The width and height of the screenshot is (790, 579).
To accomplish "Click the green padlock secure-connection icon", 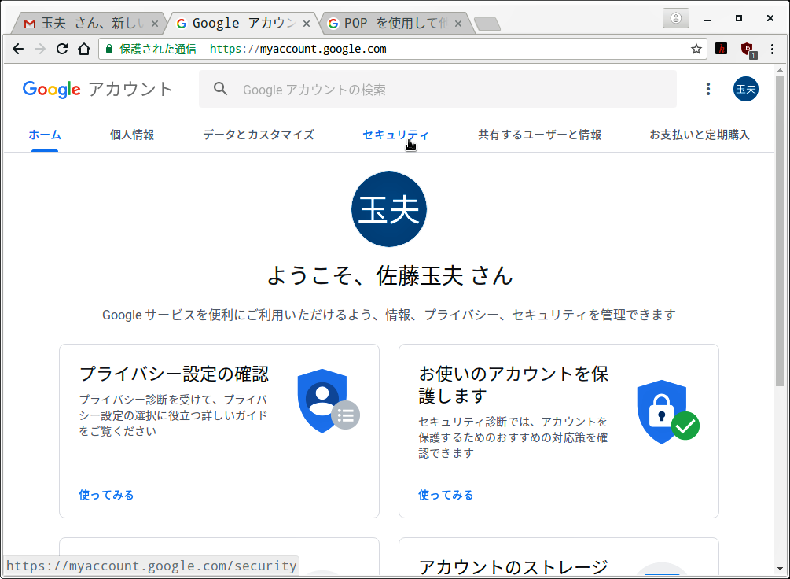I will [x=108, y=49].
